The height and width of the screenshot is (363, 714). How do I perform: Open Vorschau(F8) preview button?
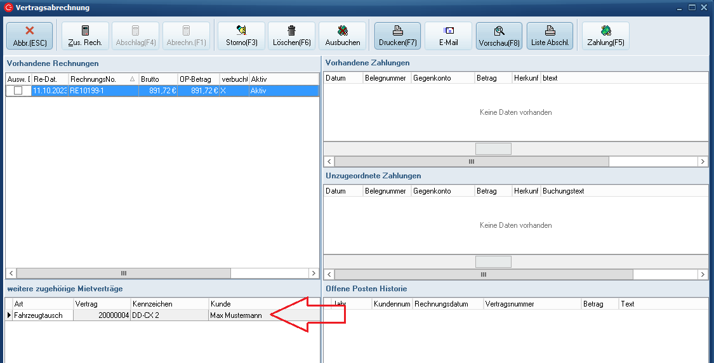tap(499, 36)
